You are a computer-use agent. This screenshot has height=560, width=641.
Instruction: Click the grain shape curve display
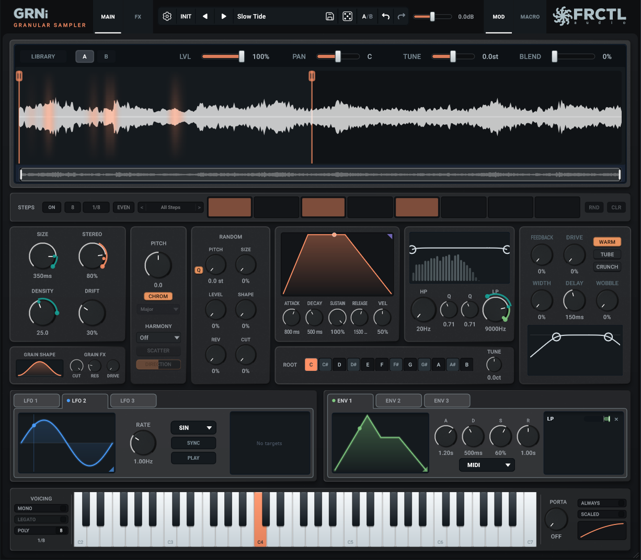[x=40, y=368]
